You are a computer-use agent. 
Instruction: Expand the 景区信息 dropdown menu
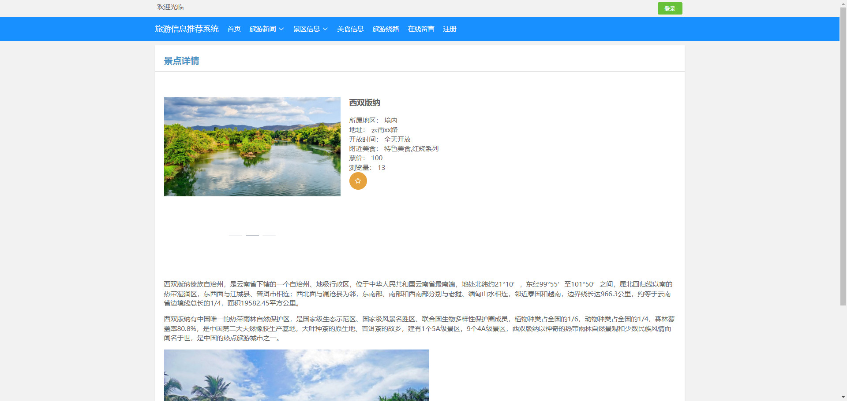click(x=311, y=29)
